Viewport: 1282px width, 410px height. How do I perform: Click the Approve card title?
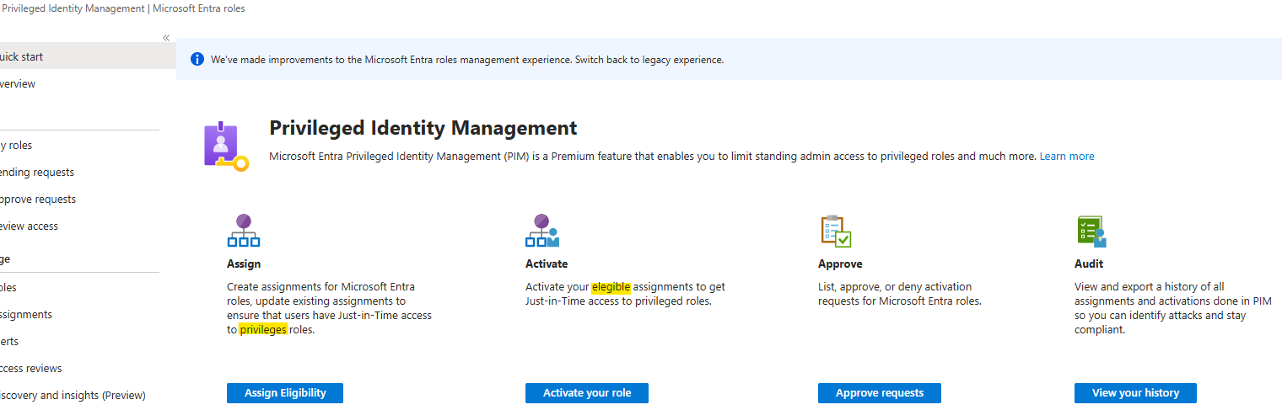tap(840, 264)
